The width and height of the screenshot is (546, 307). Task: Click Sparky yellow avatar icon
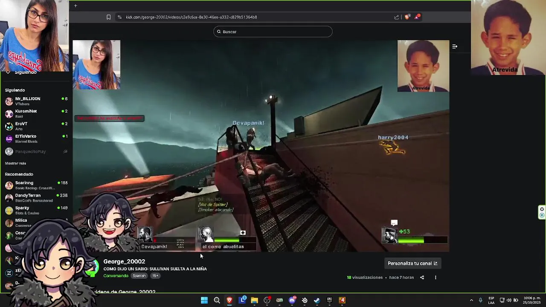point(9,211)
